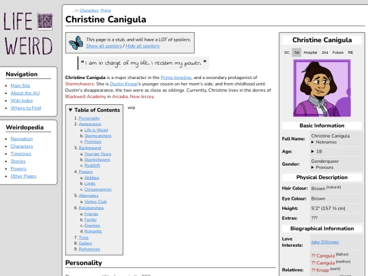Open About the AU link
This screenshot has width=368, height=276.
(x=25, y=93)
